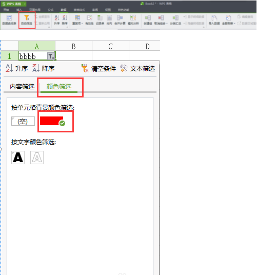The height and width of the screenshot is (275, 257).
Task: Open sort group dialog launcher in ribbon
Action: click(x=67, y=27)
